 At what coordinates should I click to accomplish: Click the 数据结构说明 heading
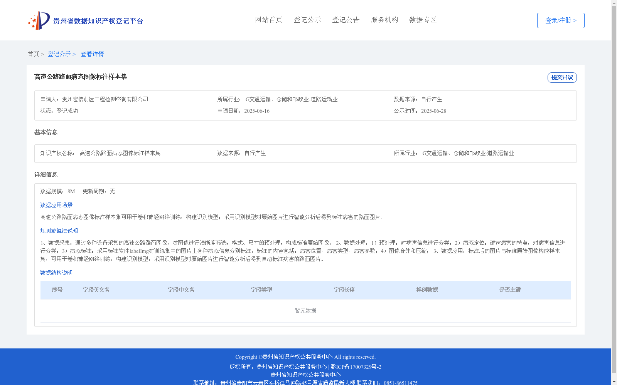[56, 273]
